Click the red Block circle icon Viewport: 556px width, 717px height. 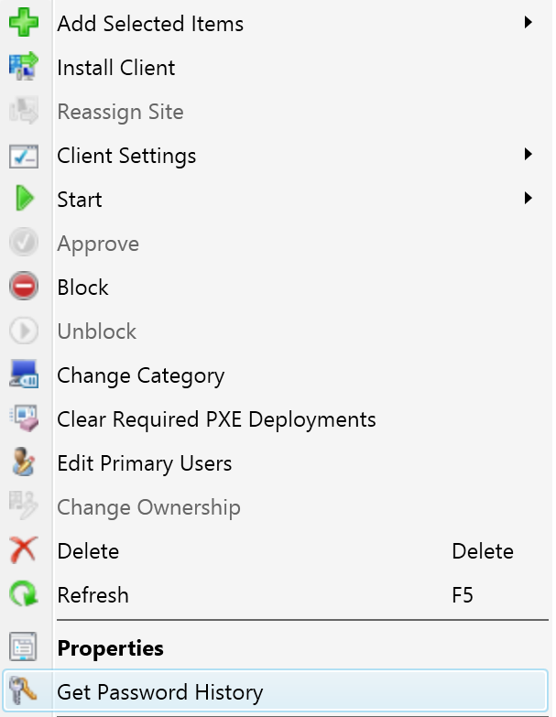(23, 287)
